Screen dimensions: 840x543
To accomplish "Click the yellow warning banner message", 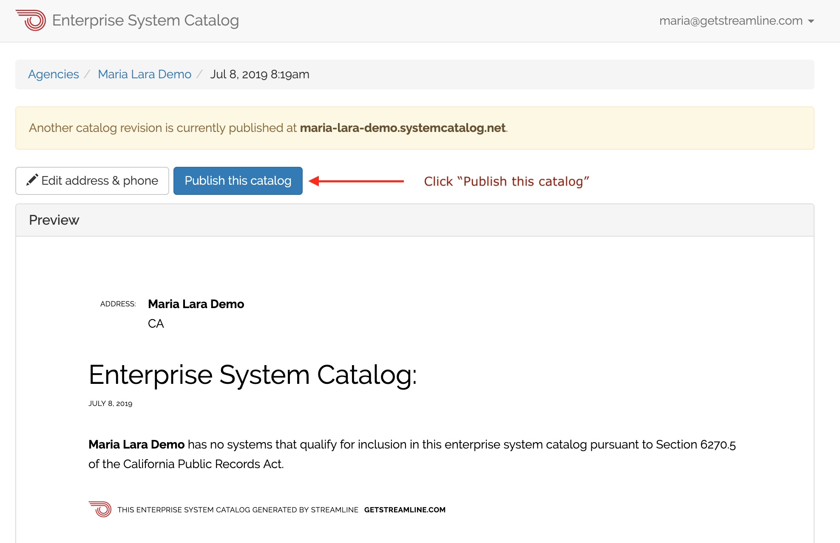I will click(268, 128).
